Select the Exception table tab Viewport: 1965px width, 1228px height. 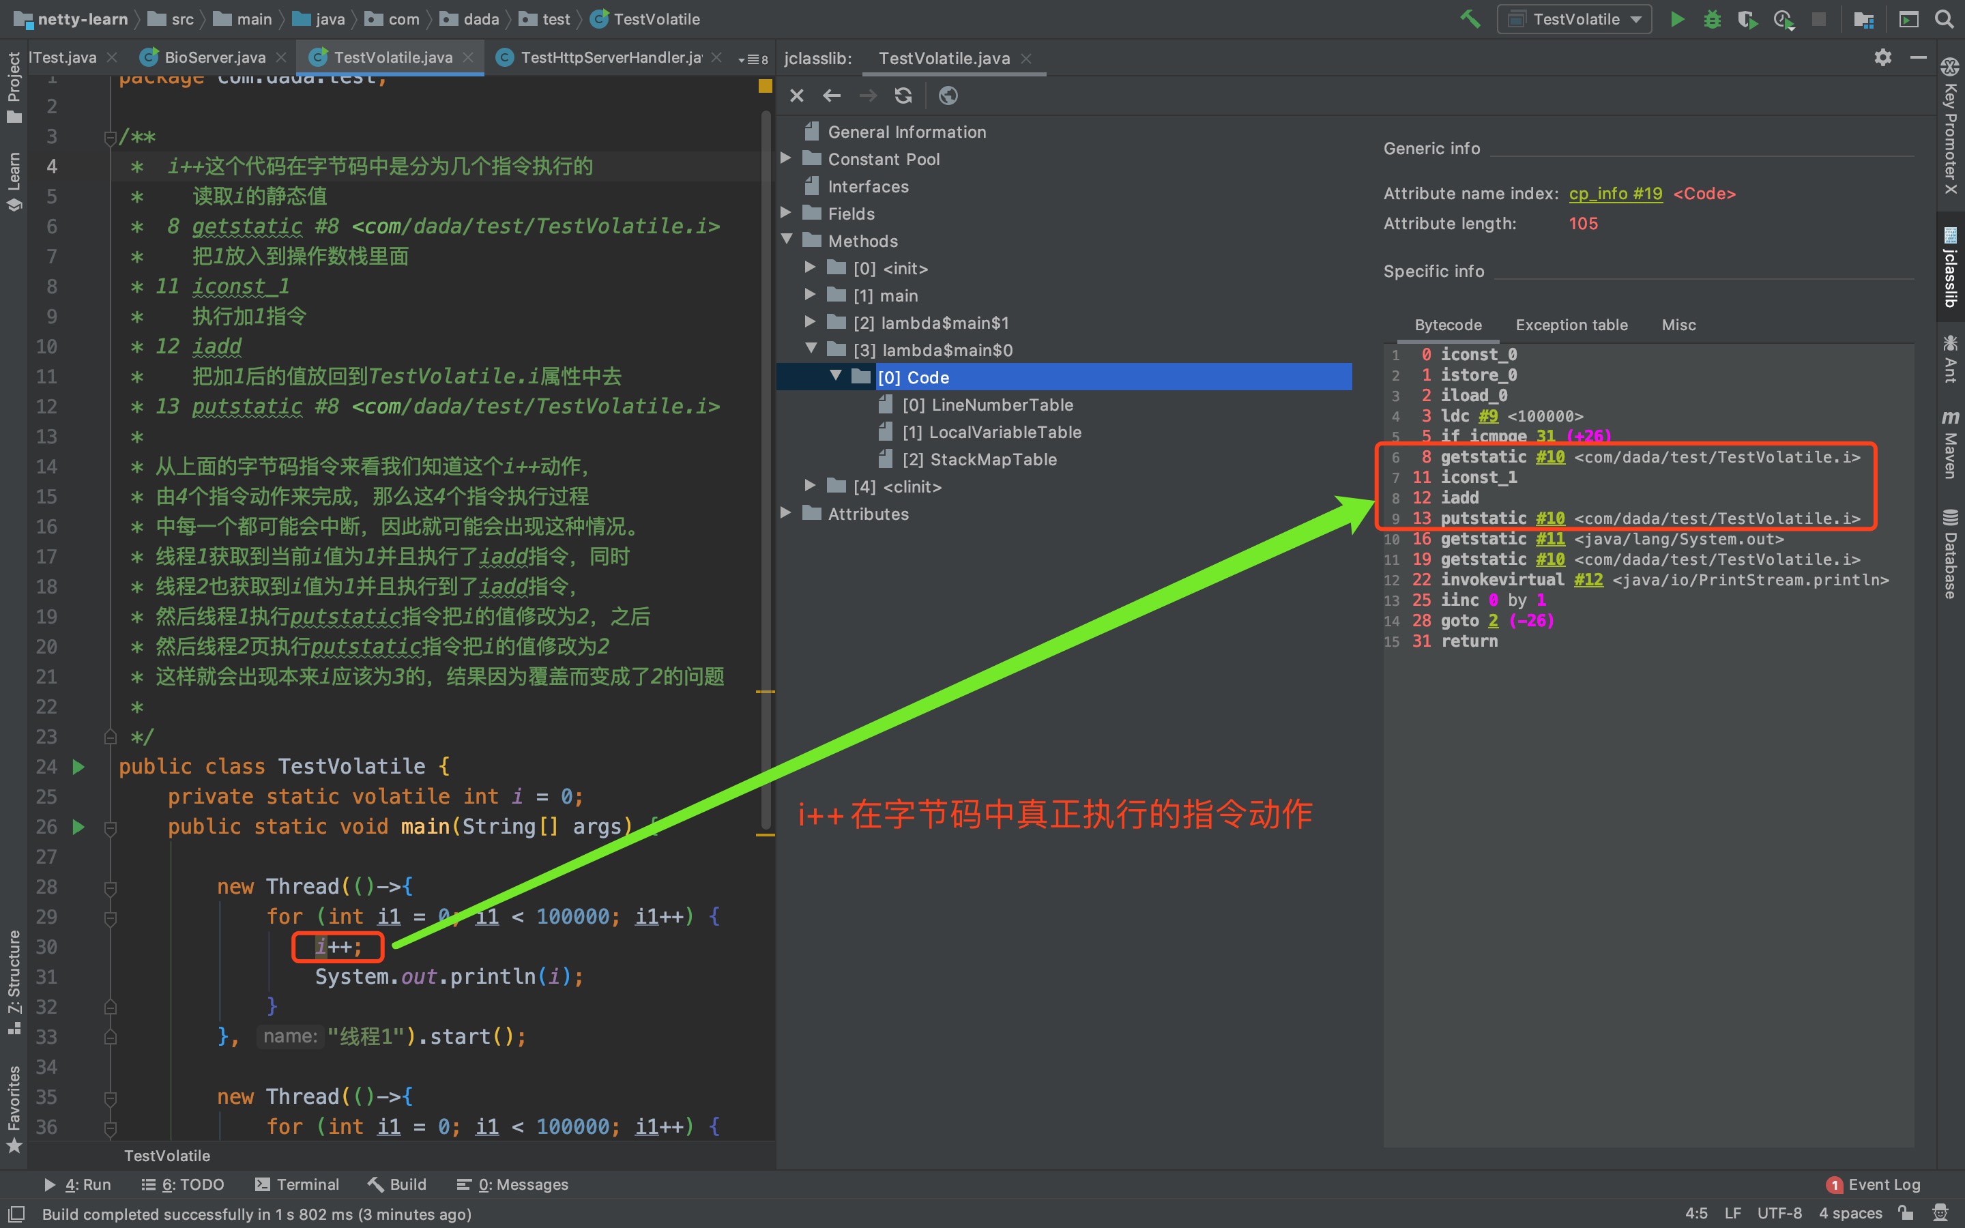1571,325
